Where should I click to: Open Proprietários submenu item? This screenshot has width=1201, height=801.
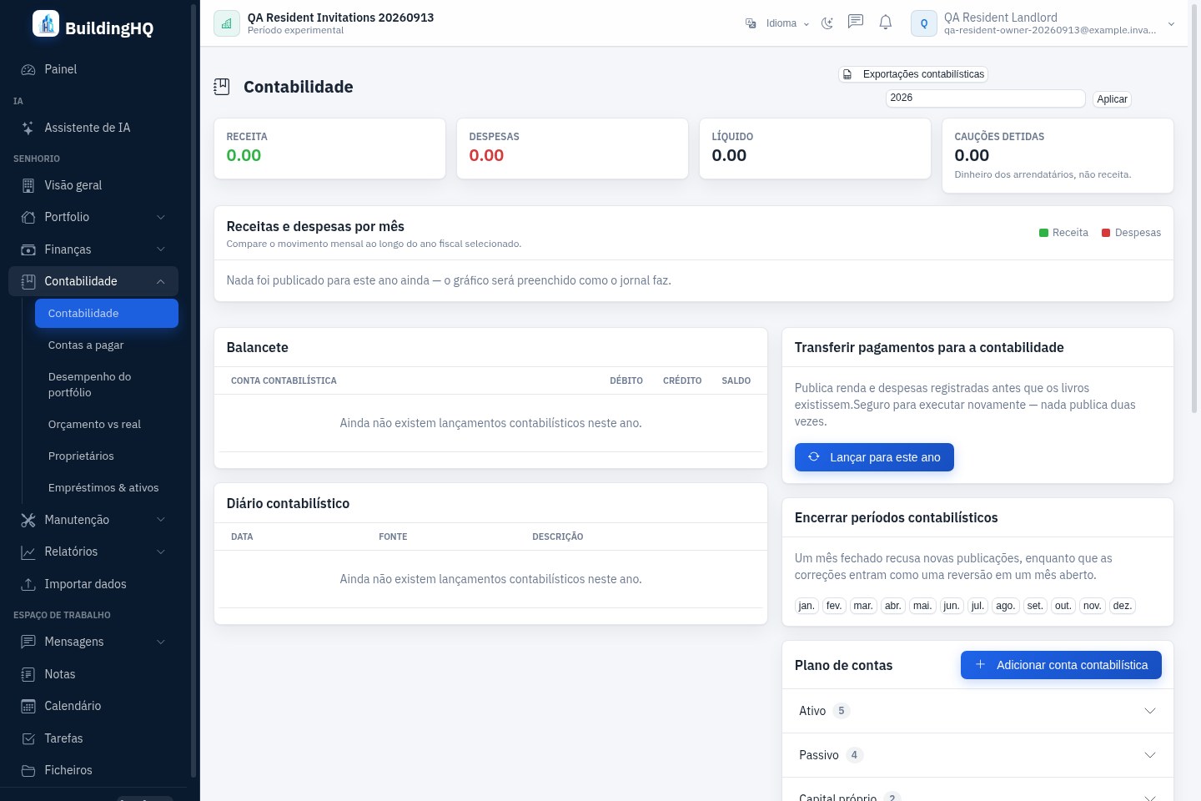tap(107, 456)
